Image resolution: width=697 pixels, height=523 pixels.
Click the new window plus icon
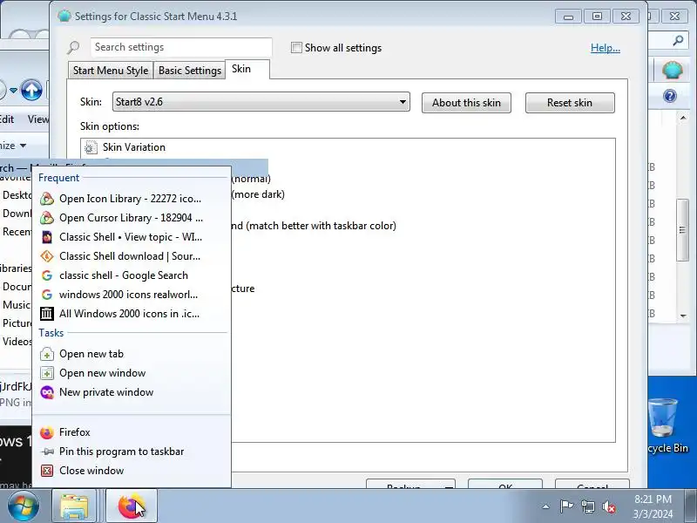point(47,373)
